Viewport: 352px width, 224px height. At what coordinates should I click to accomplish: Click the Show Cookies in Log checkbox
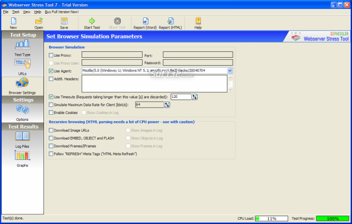[84, 112]
